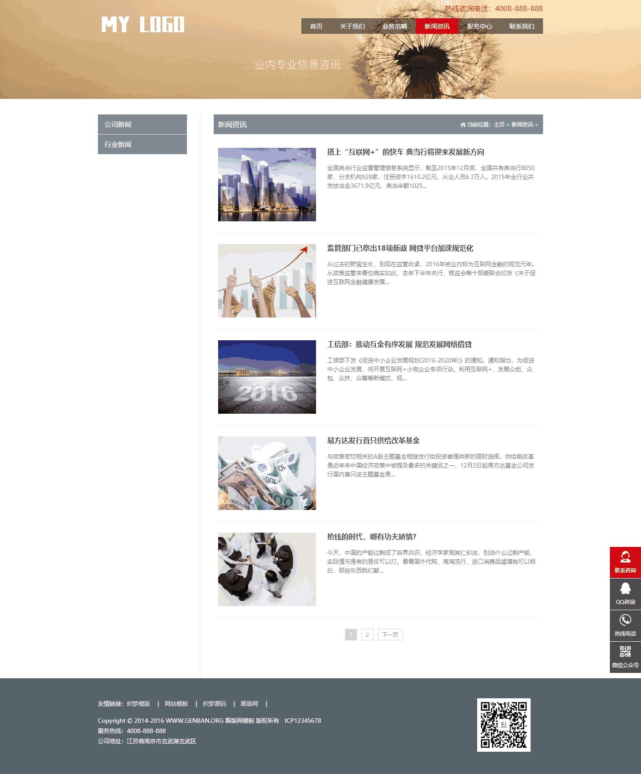641x774 pixels.
Task: Go to page 2 of news
Action: [367, 635]
